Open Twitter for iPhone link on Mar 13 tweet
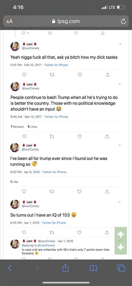The image size is (132, 286). click(x=56, y=117)
